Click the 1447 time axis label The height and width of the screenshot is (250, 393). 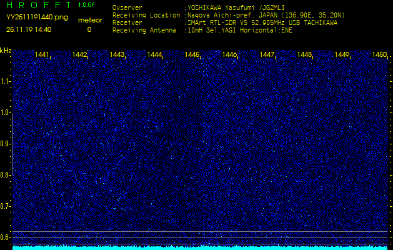[267, 54]
